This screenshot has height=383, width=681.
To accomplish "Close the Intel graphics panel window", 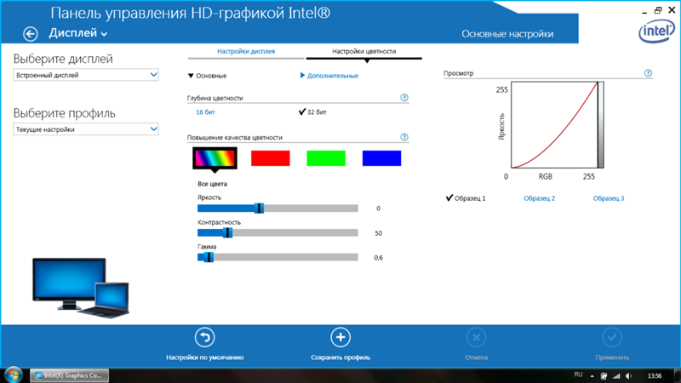I will click(672, 10).
